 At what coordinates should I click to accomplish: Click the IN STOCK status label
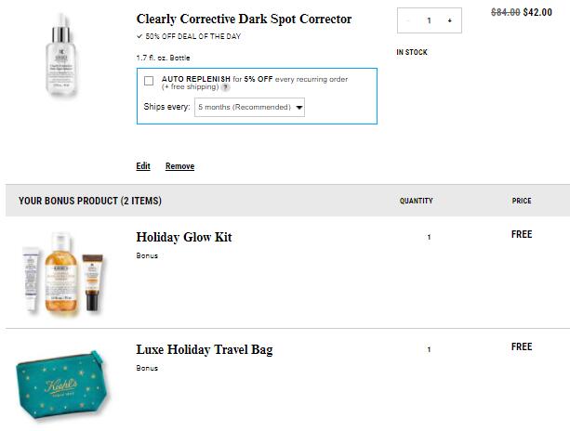[412, 52]
